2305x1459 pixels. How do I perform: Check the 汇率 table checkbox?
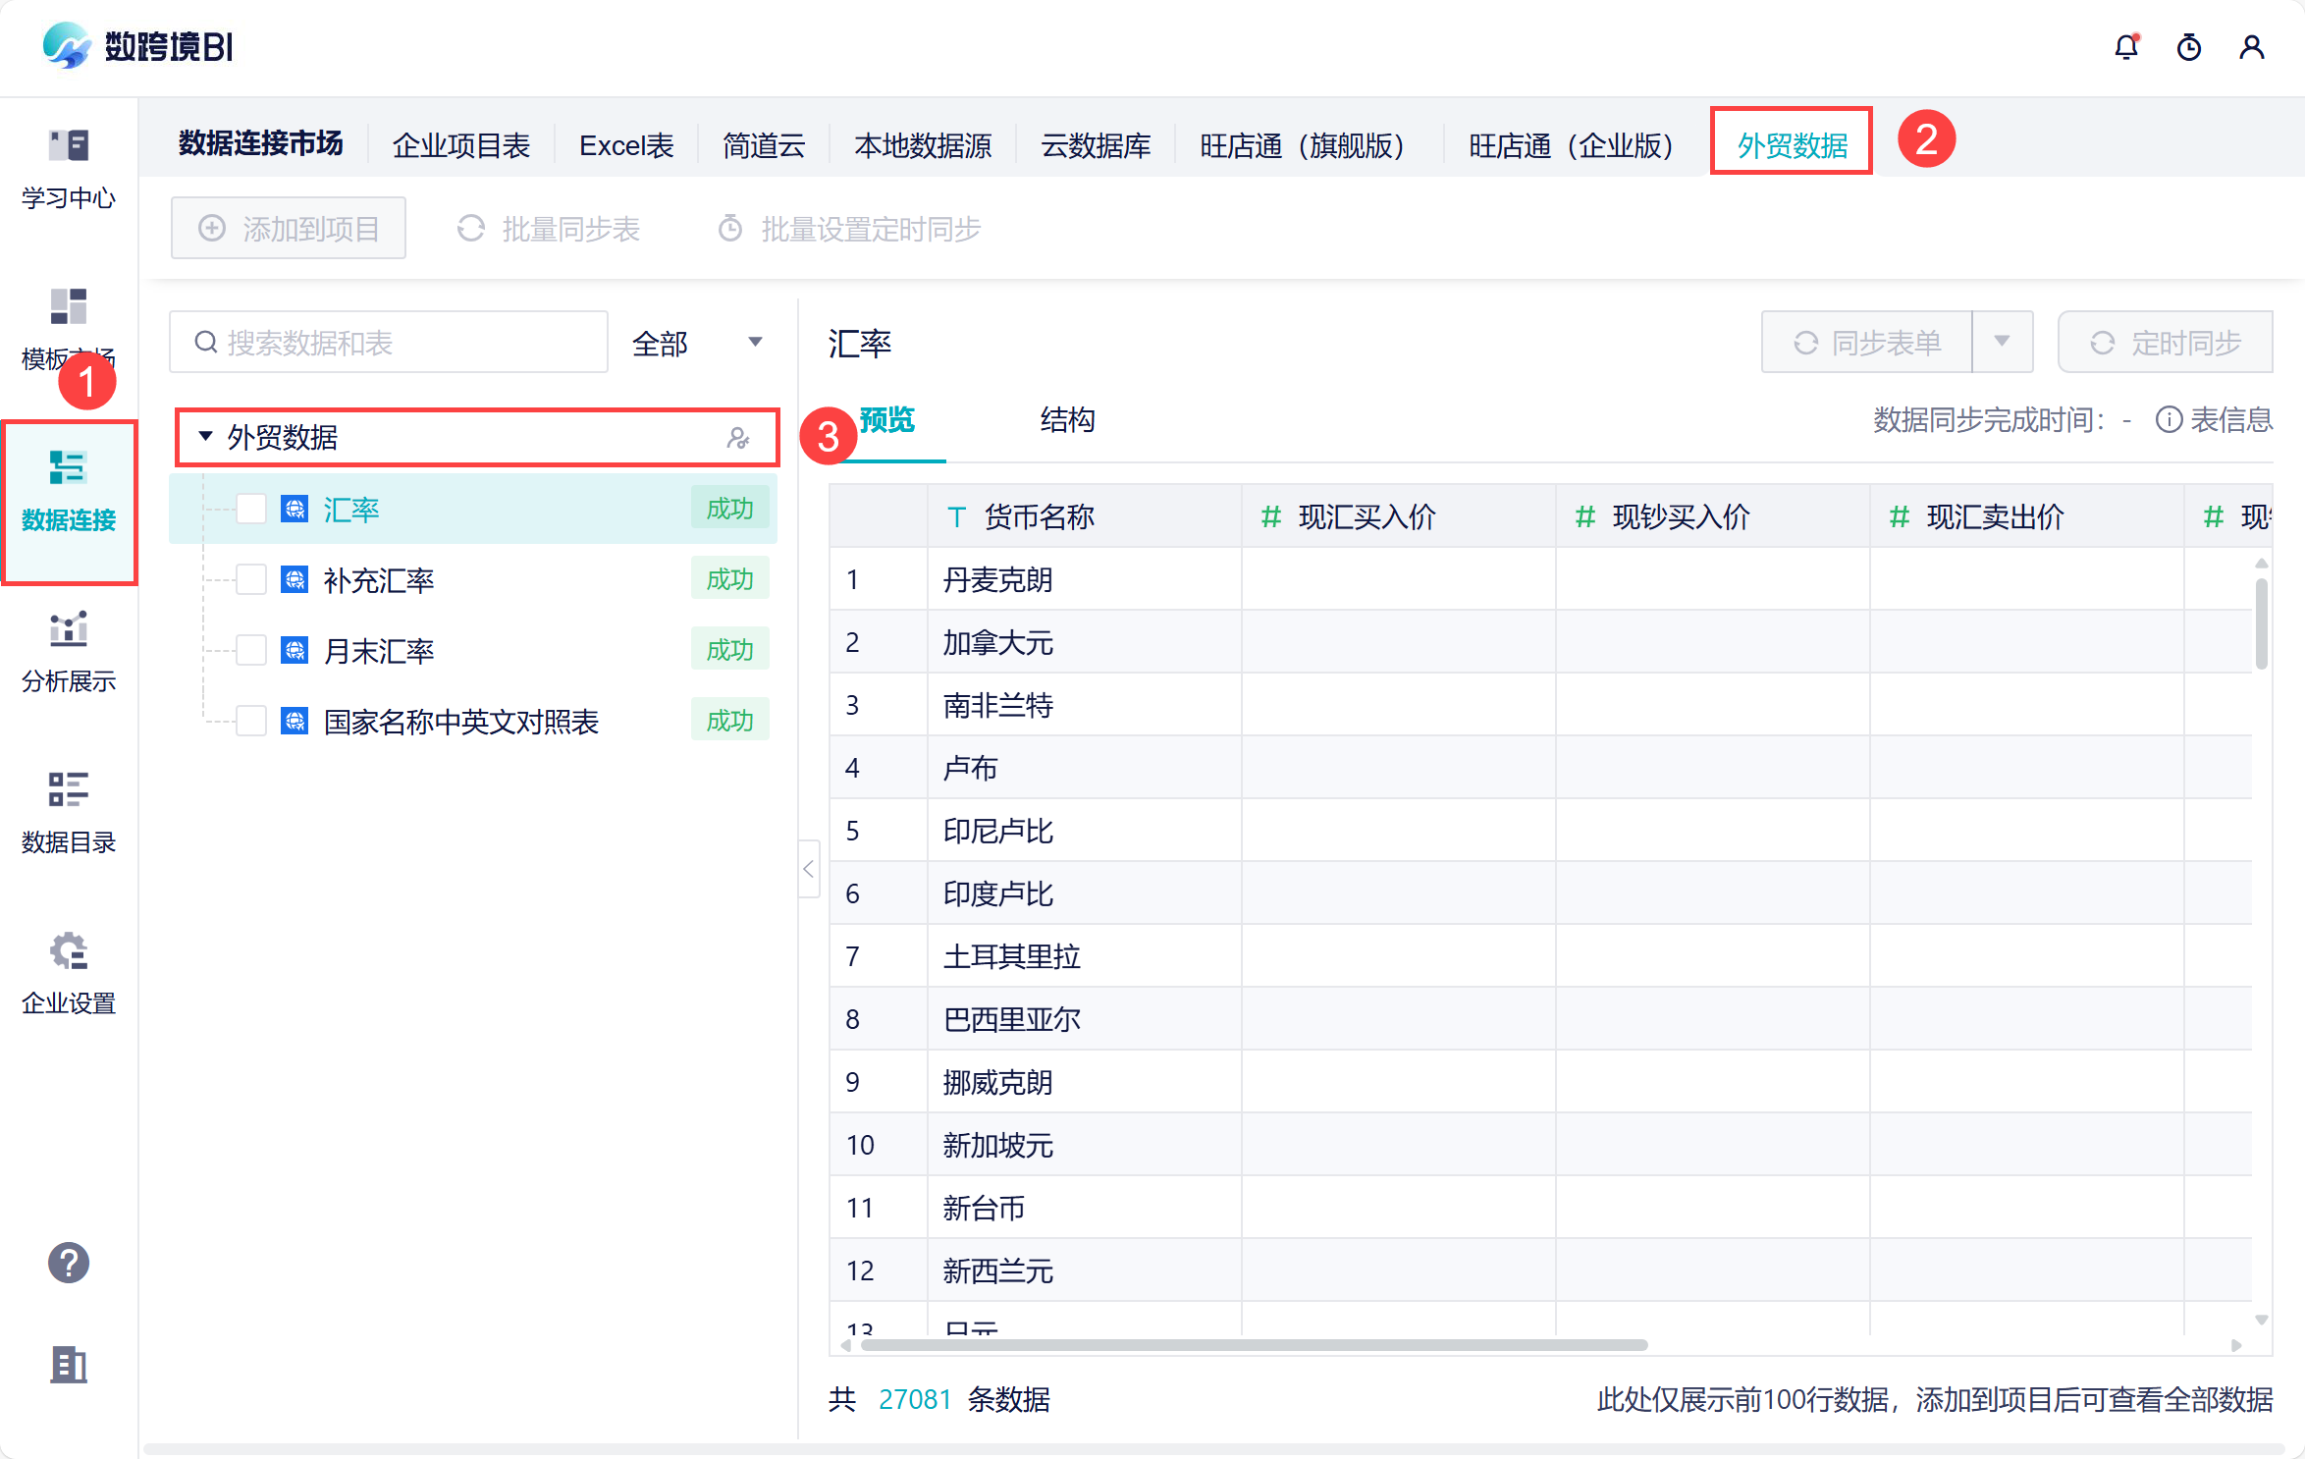[x=251, y=509]
